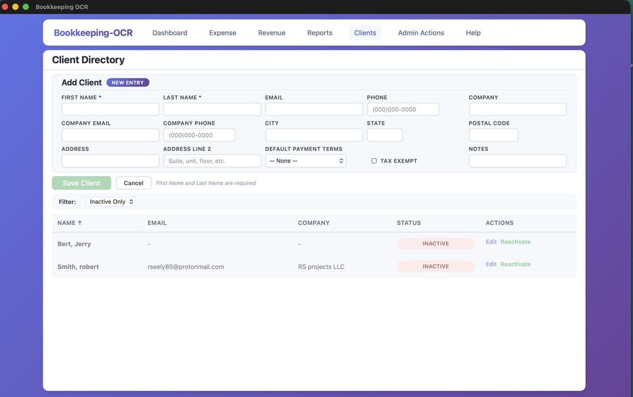Reactivate the Jerry Bert client

coord(515,242)
